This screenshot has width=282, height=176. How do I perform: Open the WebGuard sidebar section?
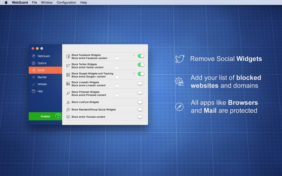point(45,56)
